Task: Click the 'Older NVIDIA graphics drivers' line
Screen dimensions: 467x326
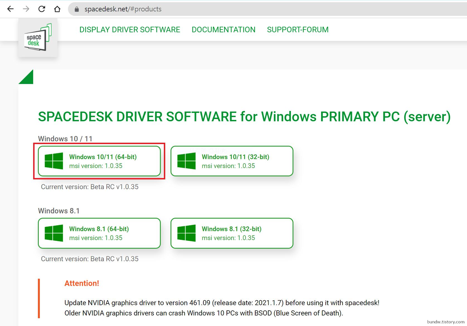Action: coord(204,313)
